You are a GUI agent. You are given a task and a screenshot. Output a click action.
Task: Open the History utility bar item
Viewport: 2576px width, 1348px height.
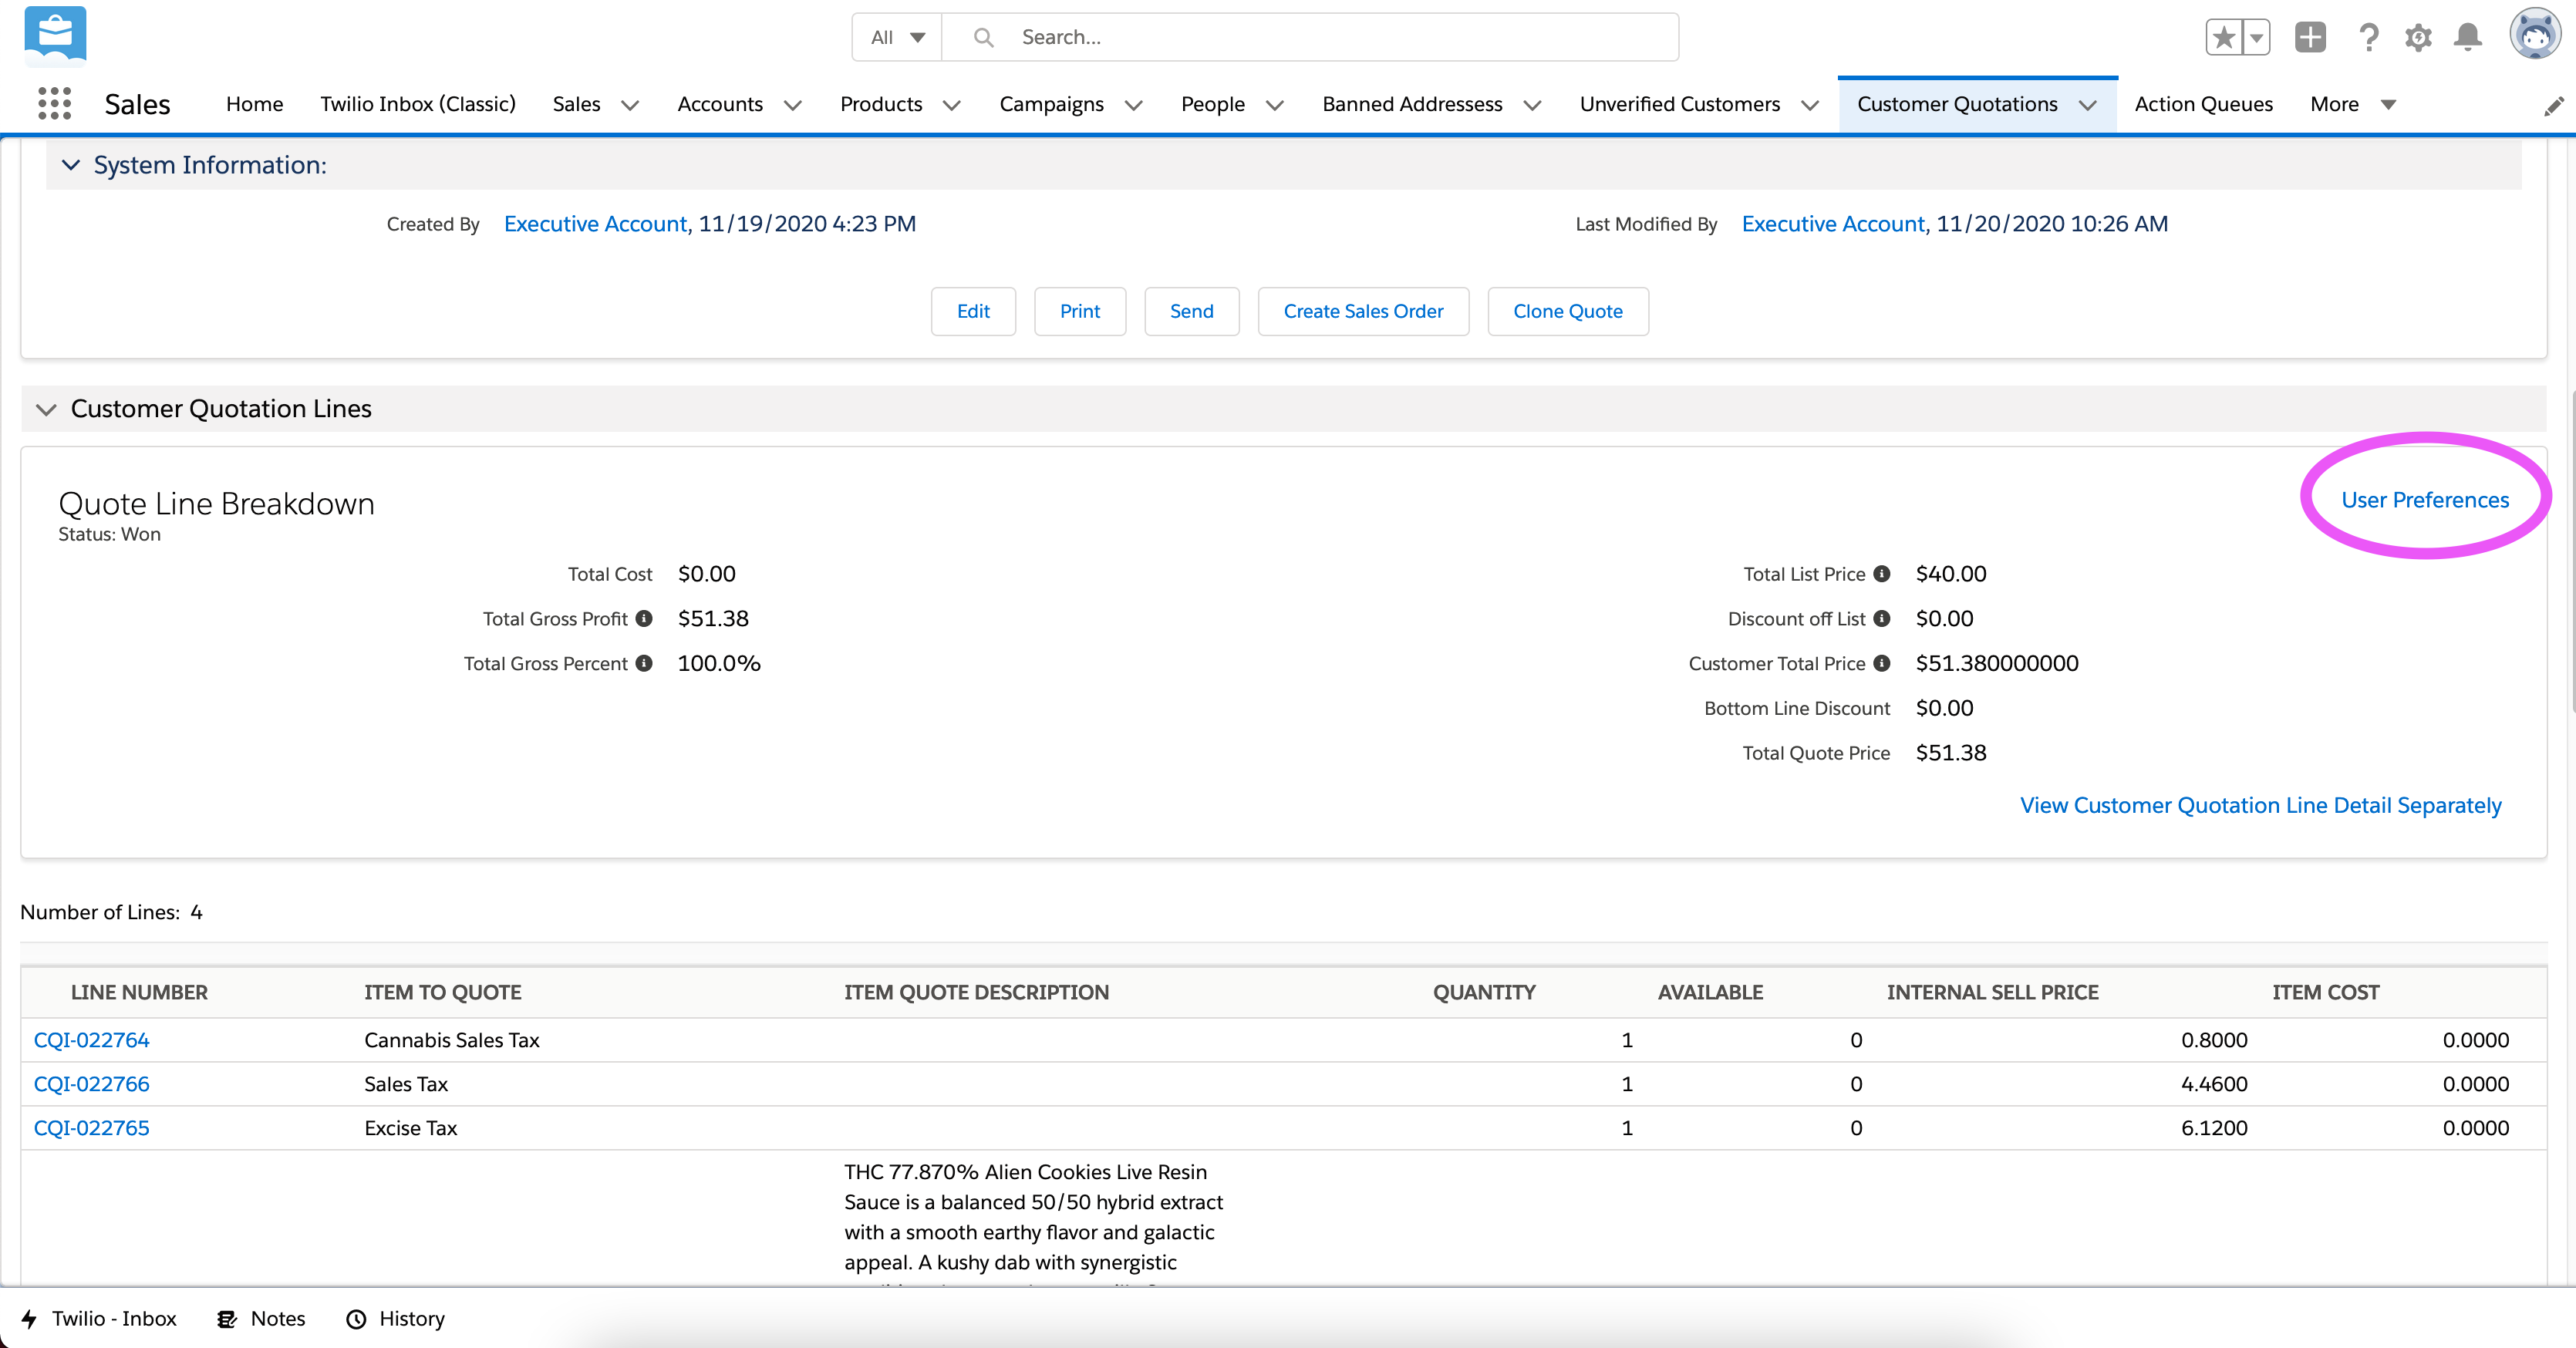pyautogui.click(x=395, y=1318)
